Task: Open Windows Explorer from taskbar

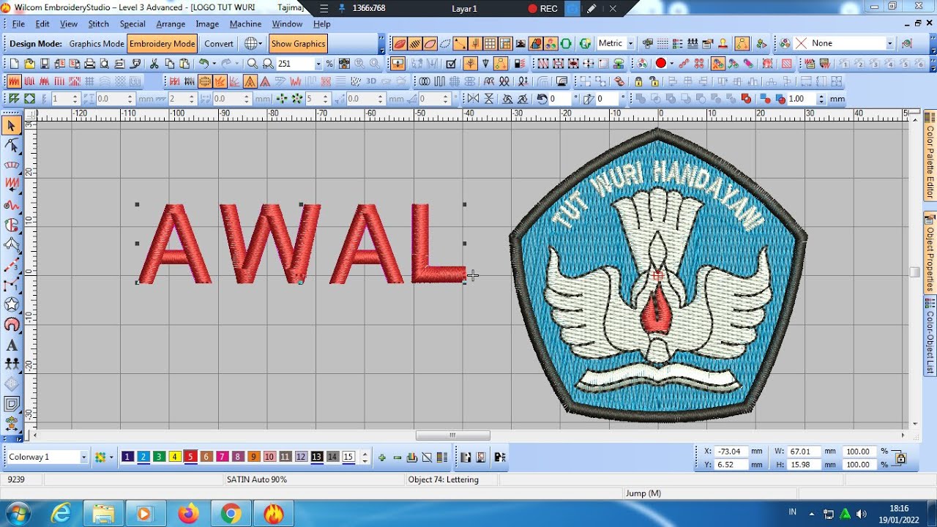Action: [103, 514]
